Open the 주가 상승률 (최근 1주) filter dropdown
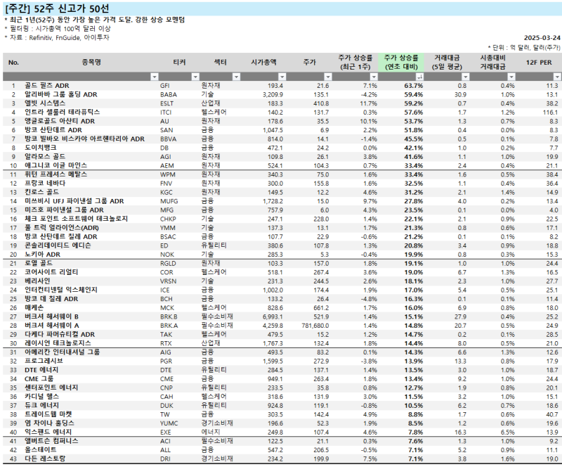562x467 pixels. point(374,77)
